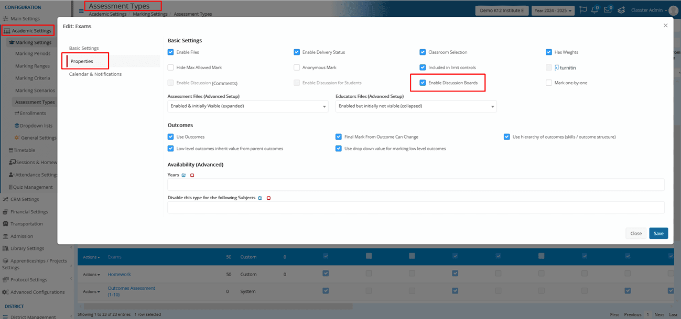
Task: Open Assessment Files Advanced Setup dropdown
Action: 248,106
